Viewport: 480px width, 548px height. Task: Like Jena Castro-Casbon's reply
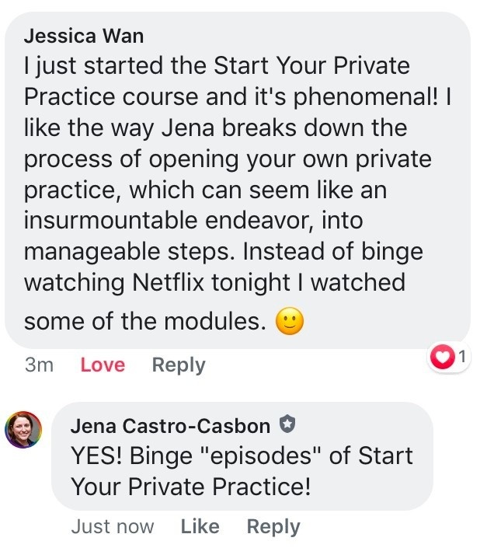click(200, 527)
